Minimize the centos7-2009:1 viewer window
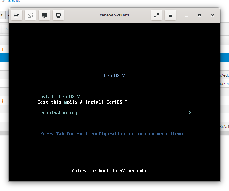Screen dimensions: 229x191 coord(186,15)
